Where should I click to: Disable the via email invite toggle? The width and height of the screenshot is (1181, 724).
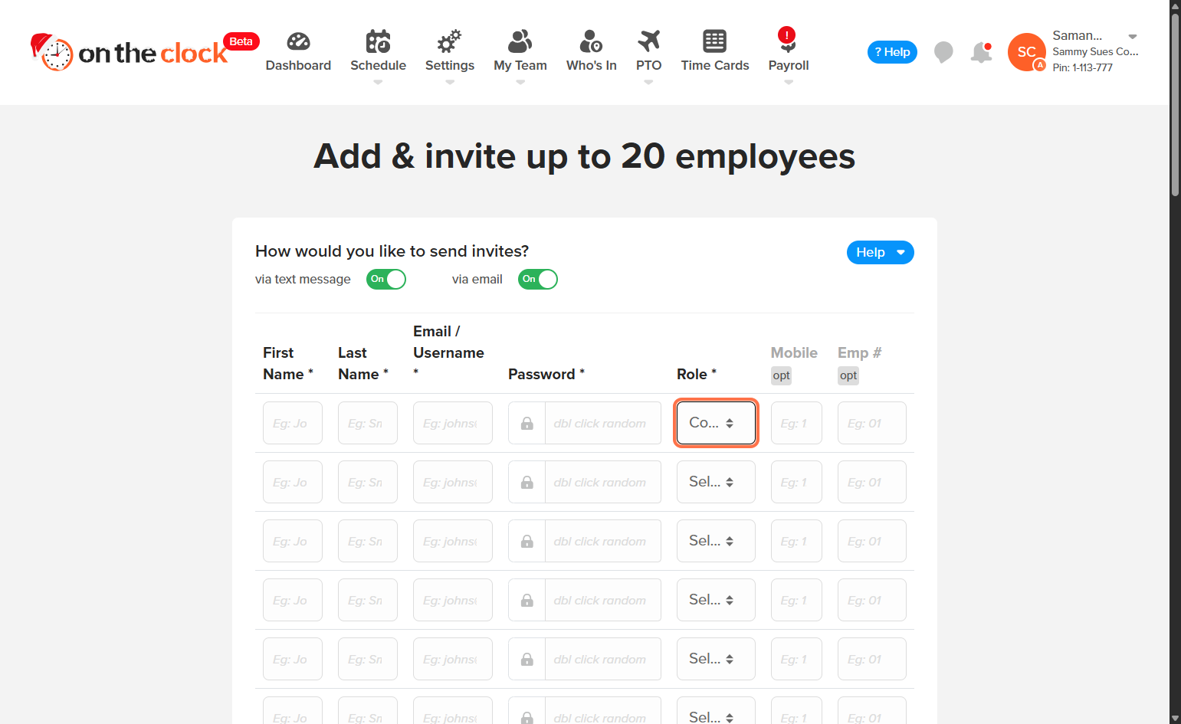(537, 280)
